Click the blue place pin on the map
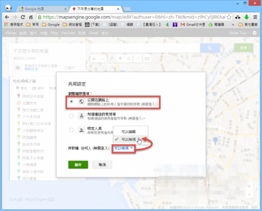Image resolution: width=262 pixels, height=211 pixels. point(215,141)
